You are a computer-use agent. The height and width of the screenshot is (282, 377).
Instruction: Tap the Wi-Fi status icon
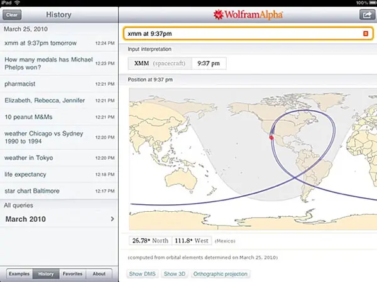point(17,3)
